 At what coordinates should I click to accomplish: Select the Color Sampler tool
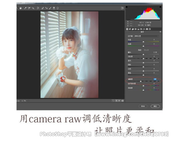tap(29, 8)
